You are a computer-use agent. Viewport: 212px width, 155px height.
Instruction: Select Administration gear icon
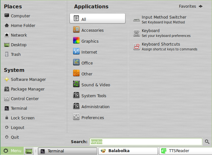pyautogui.click(x=76, y=106)
